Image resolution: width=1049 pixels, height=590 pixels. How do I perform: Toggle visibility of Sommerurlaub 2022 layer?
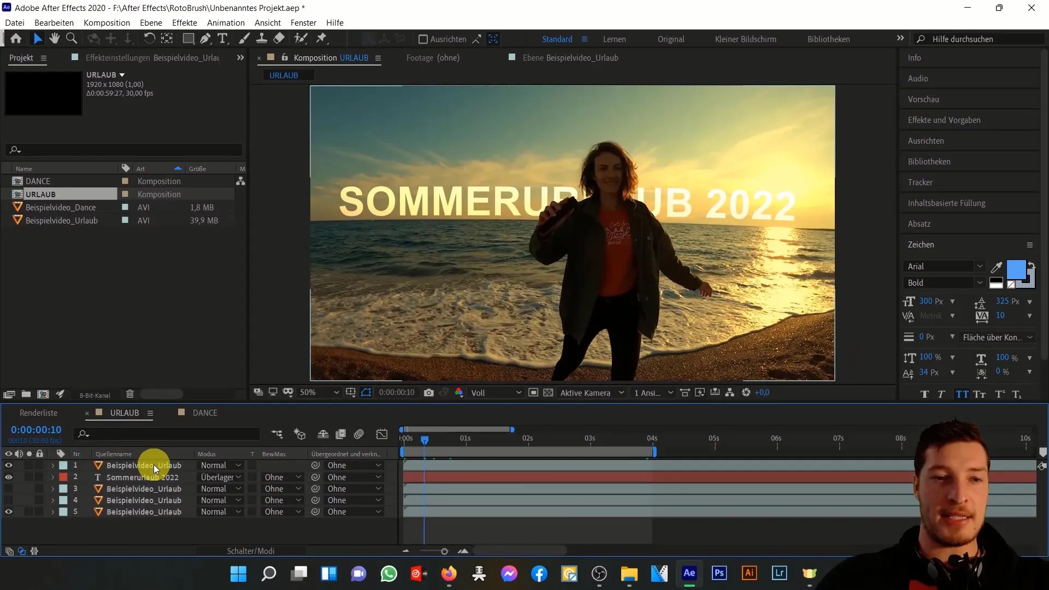coord(8,477)
